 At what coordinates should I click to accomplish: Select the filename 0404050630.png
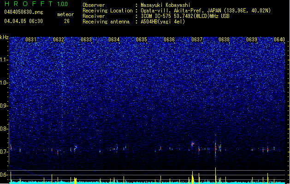point(24,12)
